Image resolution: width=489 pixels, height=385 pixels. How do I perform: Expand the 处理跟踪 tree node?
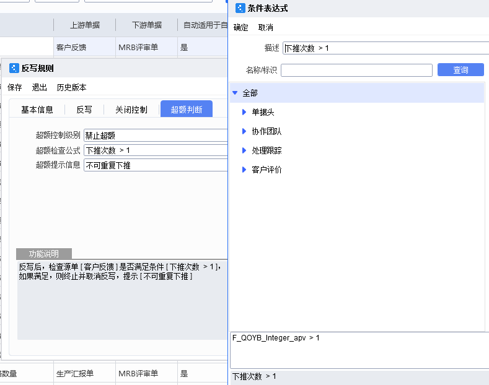[x=244, y=150]
